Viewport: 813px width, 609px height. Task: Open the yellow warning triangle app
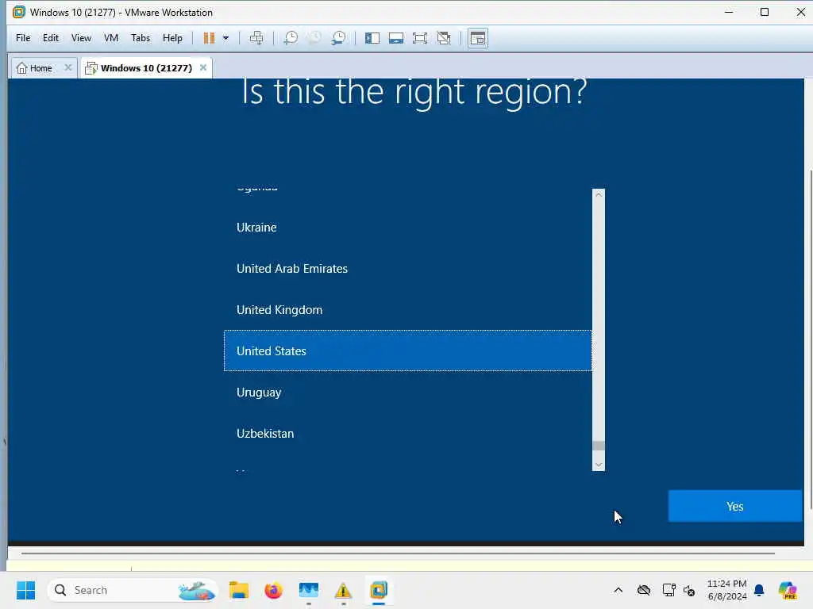point(343,590)
